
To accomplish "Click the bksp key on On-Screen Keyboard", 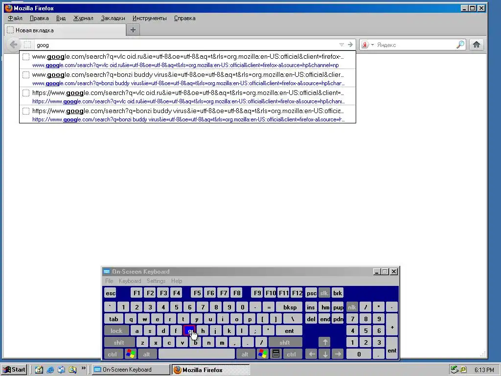I will (290, 307).
